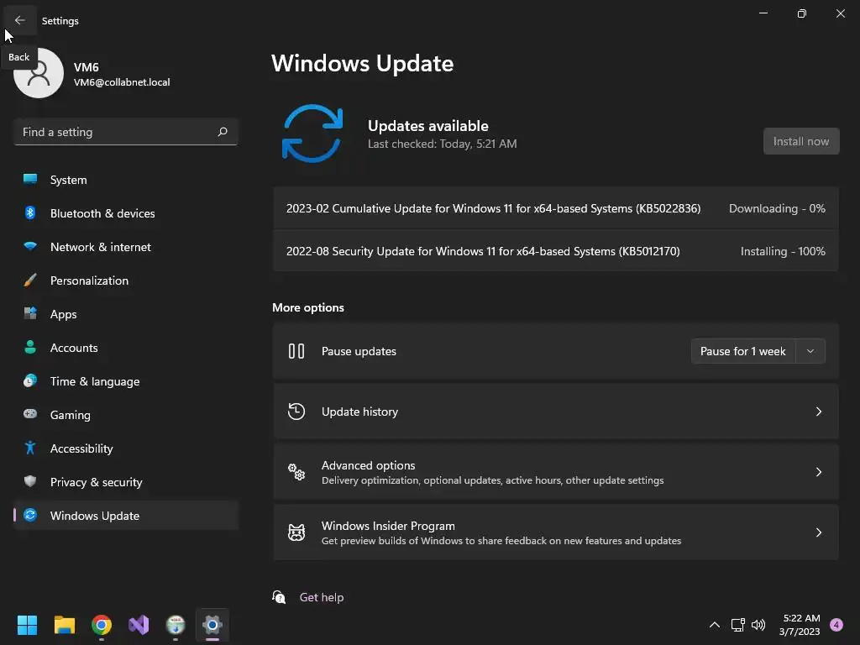Click the KB5012170 Security Update row
860x645 pixels.
[556, 251]
